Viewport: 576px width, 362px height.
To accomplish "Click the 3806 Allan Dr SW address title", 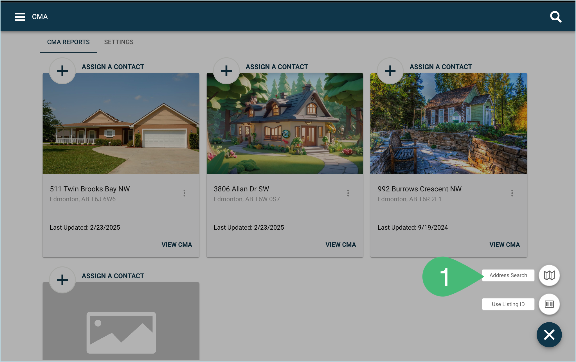I will click(241, 189).
